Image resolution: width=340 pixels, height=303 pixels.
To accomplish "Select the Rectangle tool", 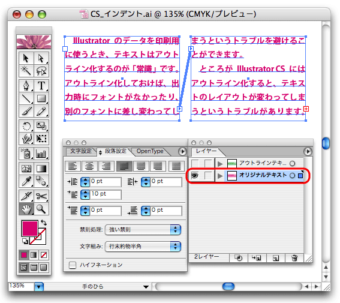I will (41, 98).
